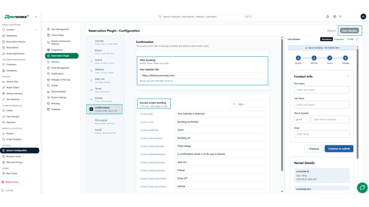Open Vehicle Commission Statuses settings
The image size is (369, 207).
coord(62,42)
